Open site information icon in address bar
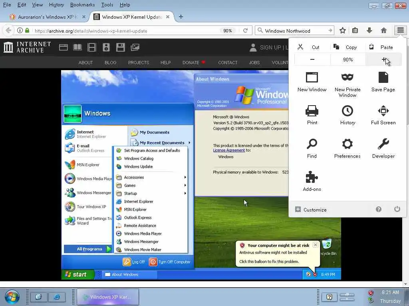 20,30
